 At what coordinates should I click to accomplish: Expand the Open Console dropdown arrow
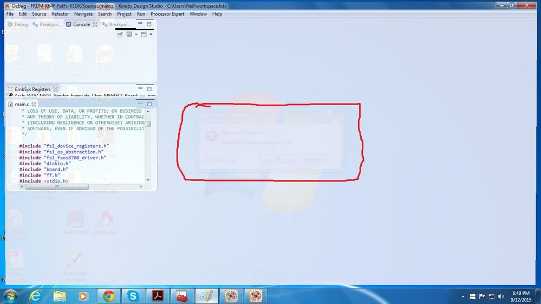[x=151, y=34]
